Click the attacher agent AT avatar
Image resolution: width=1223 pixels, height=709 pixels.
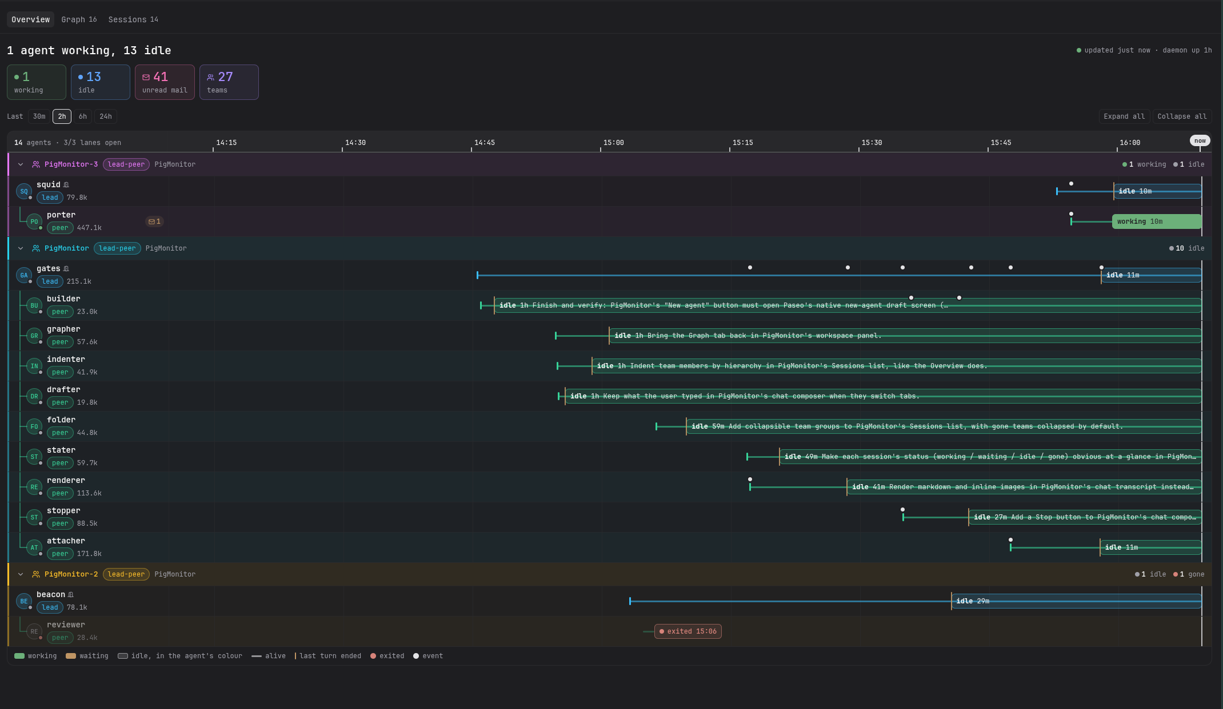point(34,547)
